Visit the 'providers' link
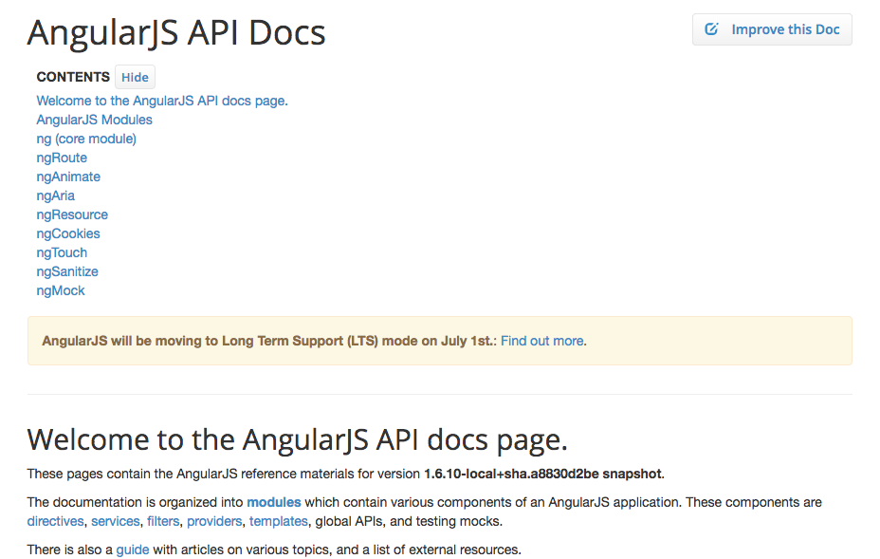880x559 pixels. pyautogui.click(x=214, y=521)
